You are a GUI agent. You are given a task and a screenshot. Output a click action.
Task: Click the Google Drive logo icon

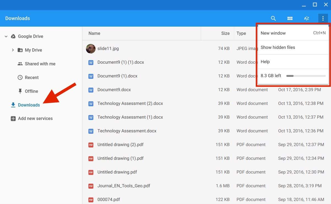13,36
